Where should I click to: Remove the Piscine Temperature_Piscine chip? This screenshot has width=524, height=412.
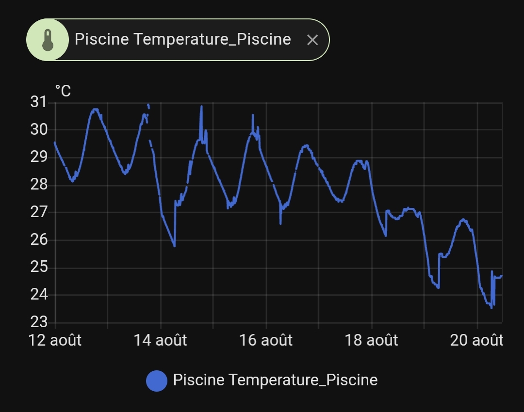(312, 40)
